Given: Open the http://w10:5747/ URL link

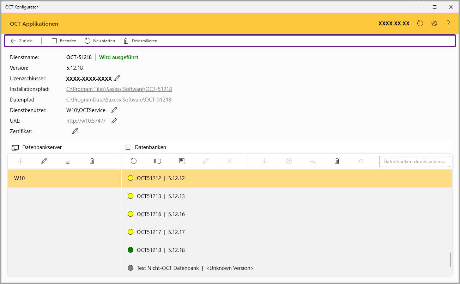Looking at the screenshot, I should 86,121.
